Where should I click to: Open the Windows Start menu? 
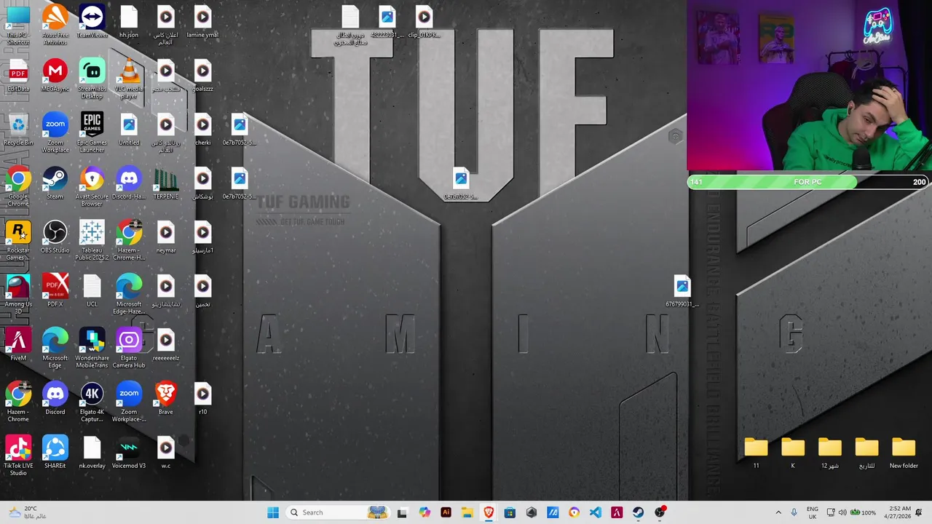[x=273, y=512]
